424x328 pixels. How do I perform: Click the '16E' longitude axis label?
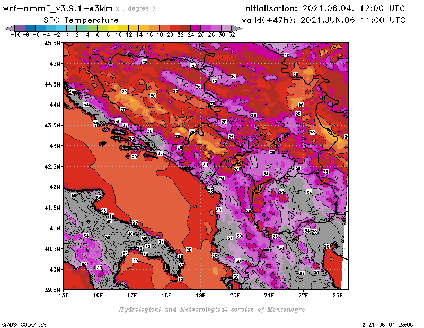pyautogui.click(x=98, y=295)
